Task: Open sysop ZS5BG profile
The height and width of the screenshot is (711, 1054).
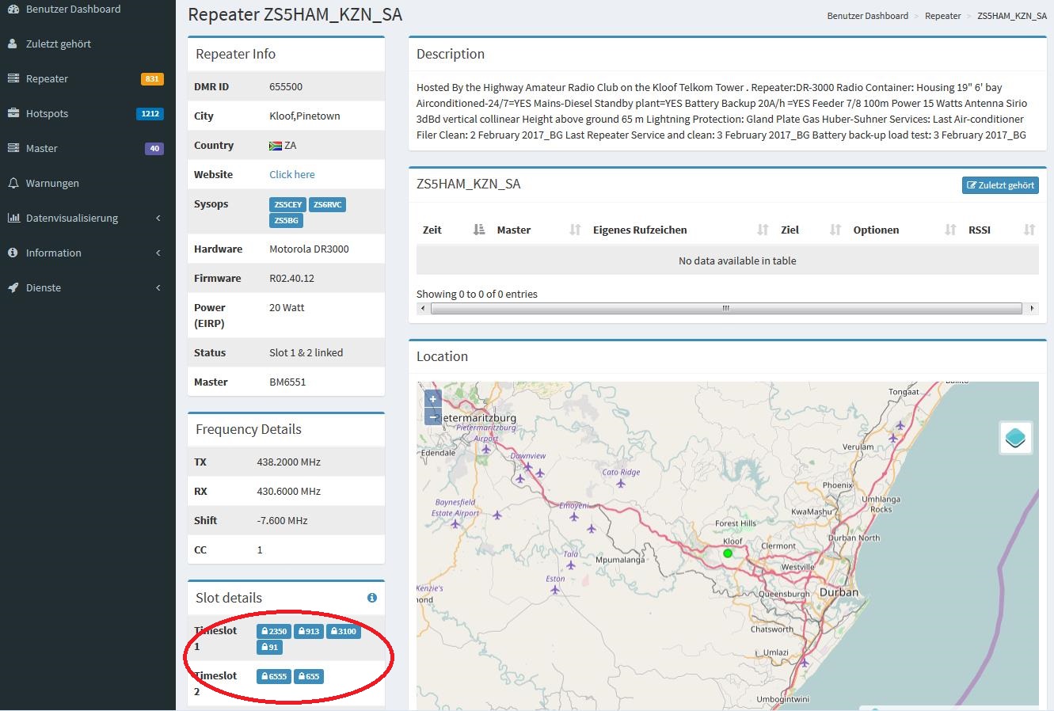Action: pos(286,220)
